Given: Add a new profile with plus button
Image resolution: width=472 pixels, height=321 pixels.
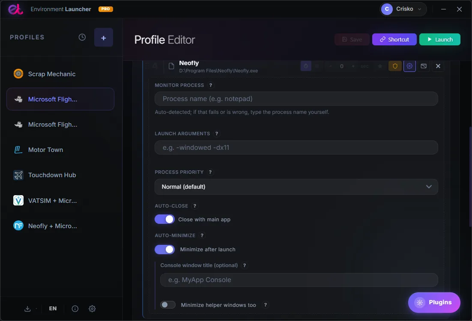Looking at the screenshot, I should (104, 37).
